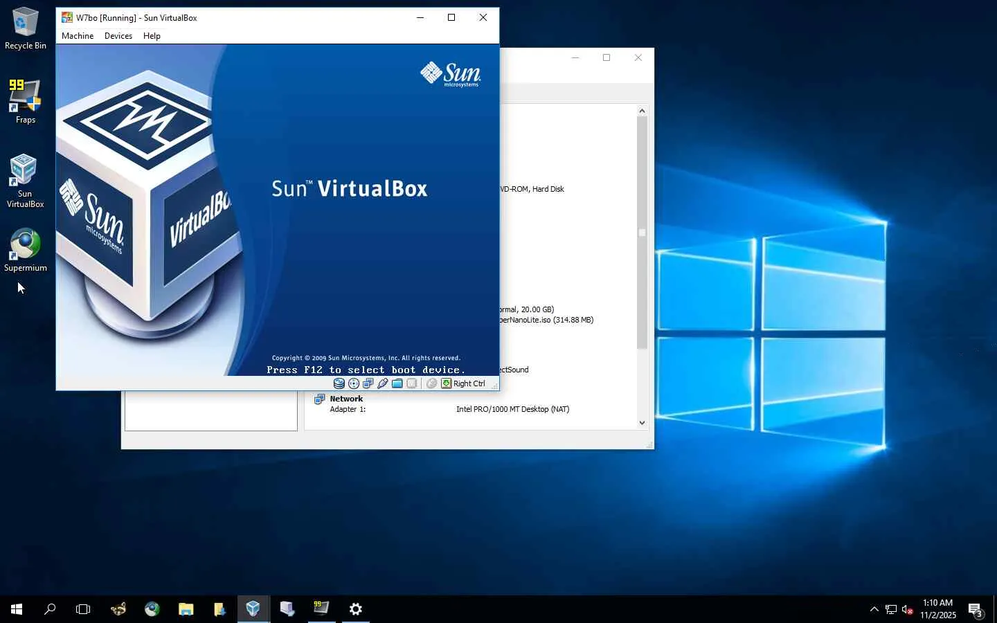Open the Windows Start menu
Image resolution: width=997 pixels, height=623 pixels.
click(17, 609)
